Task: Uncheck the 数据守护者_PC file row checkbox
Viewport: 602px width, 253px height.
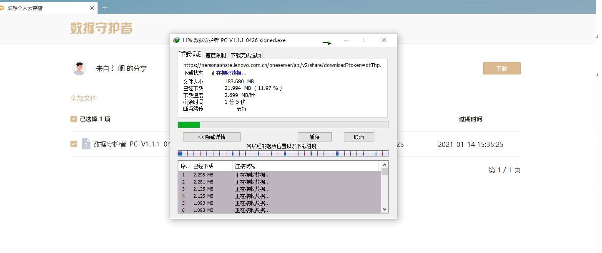Action: point(74,144)
